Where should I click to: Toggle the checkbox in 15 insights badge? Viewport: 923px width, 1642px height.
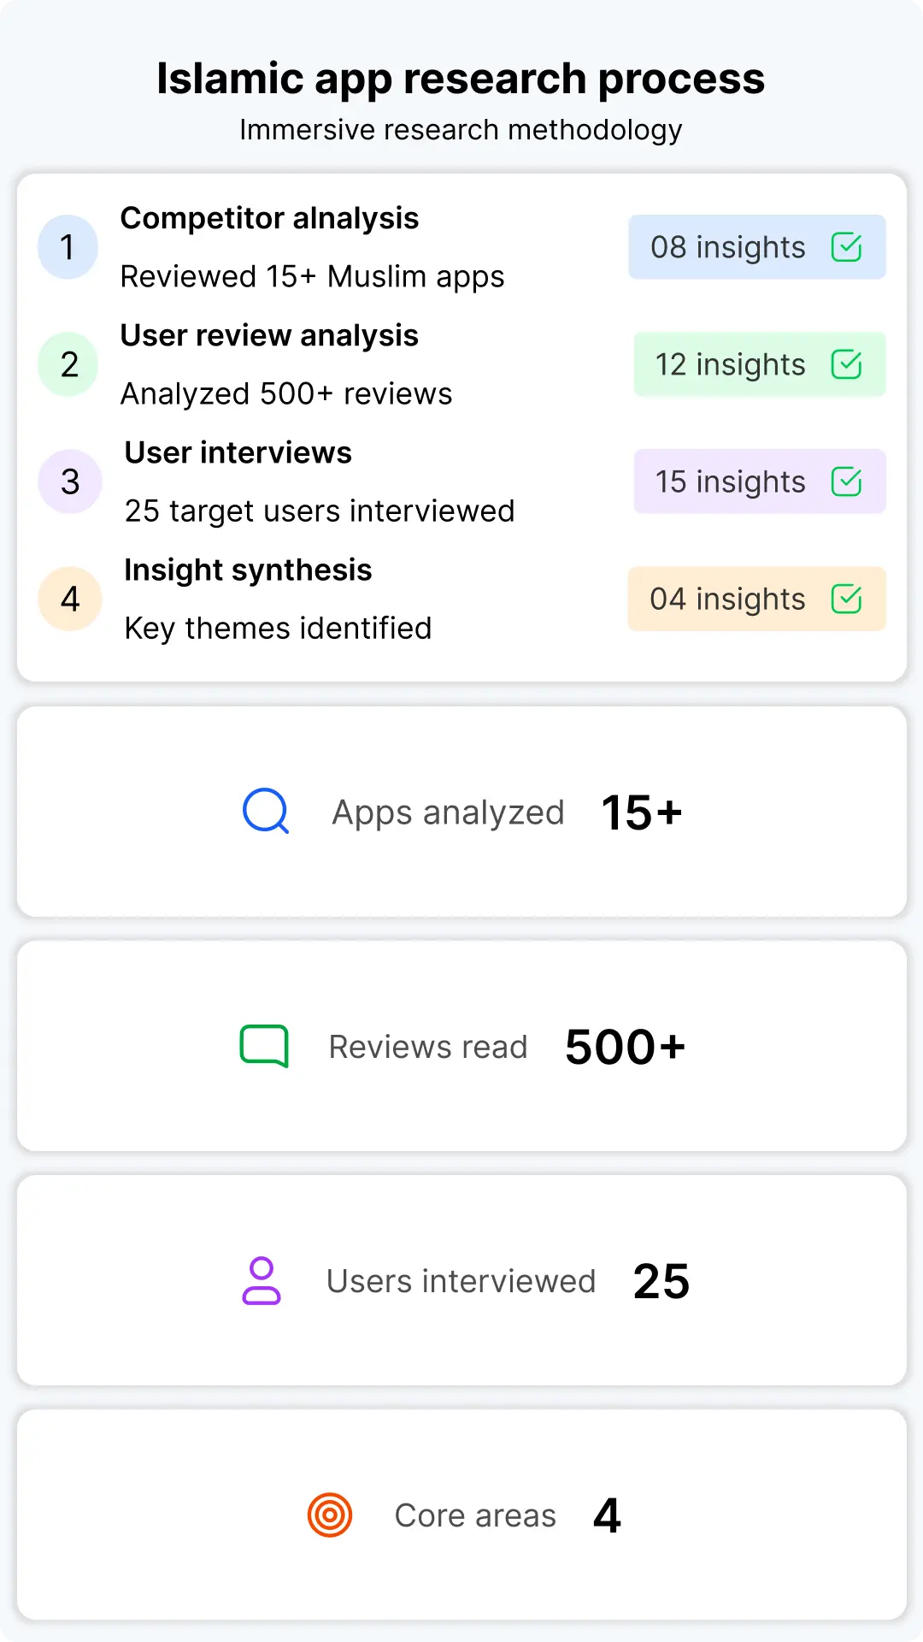pos(846,481)
